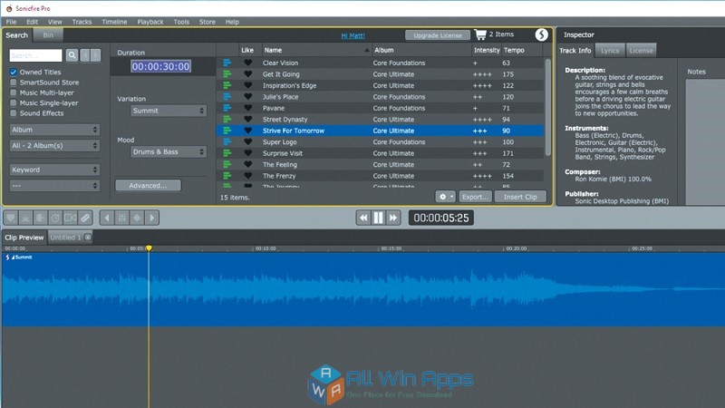
Task: Click the 2 Items cart label
Action: click(x=501, y=34)
